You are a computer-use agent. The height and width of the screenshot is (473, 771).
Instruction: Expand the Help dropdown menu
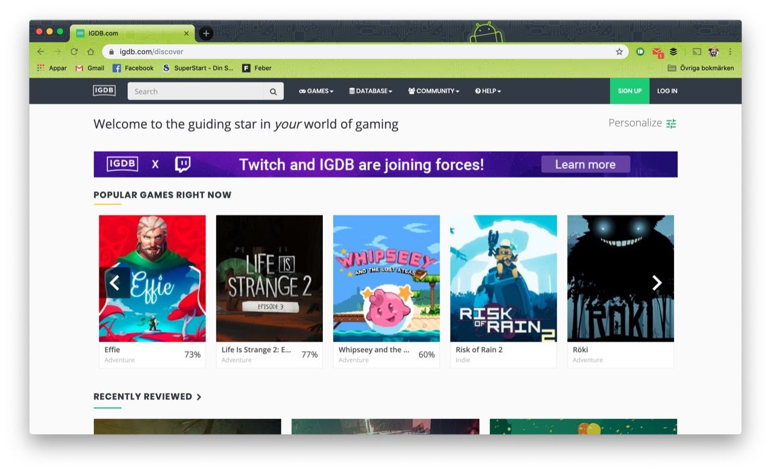click(x=488, y=91)
